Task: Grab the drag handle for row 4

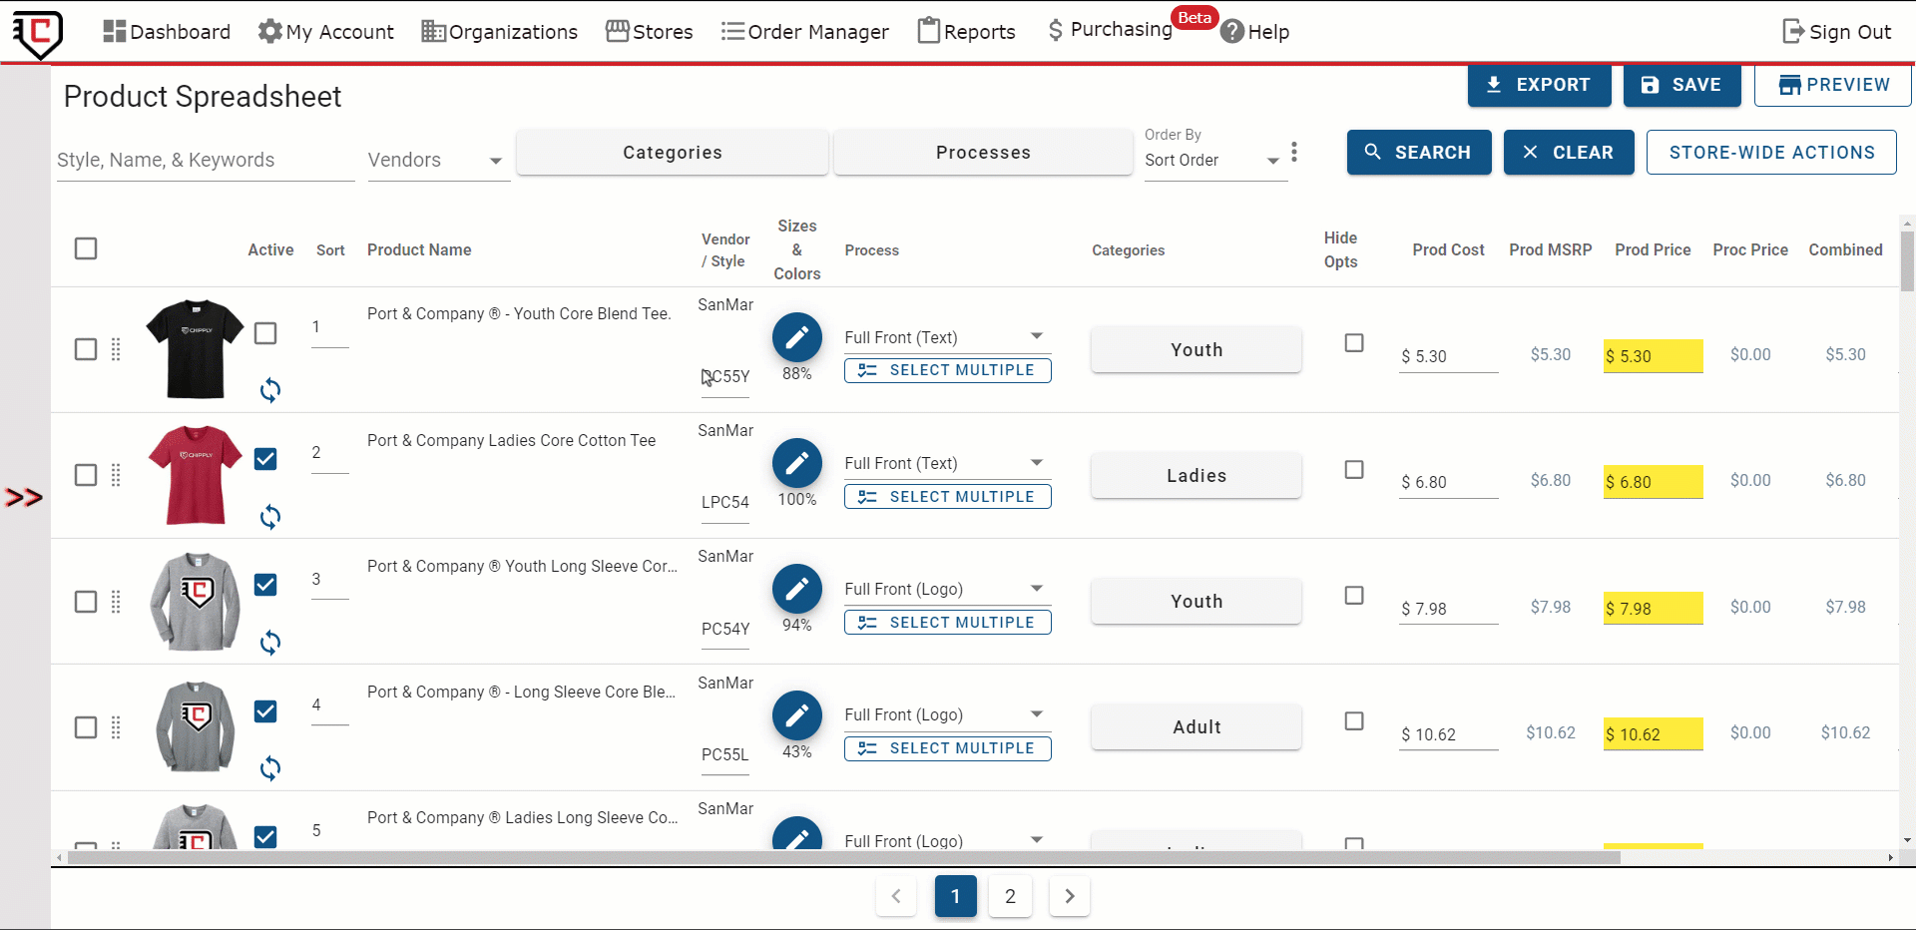Action: 116,727
